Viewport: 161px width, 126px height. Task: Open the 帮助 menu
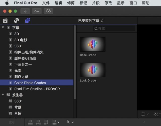tap(146, 3)
